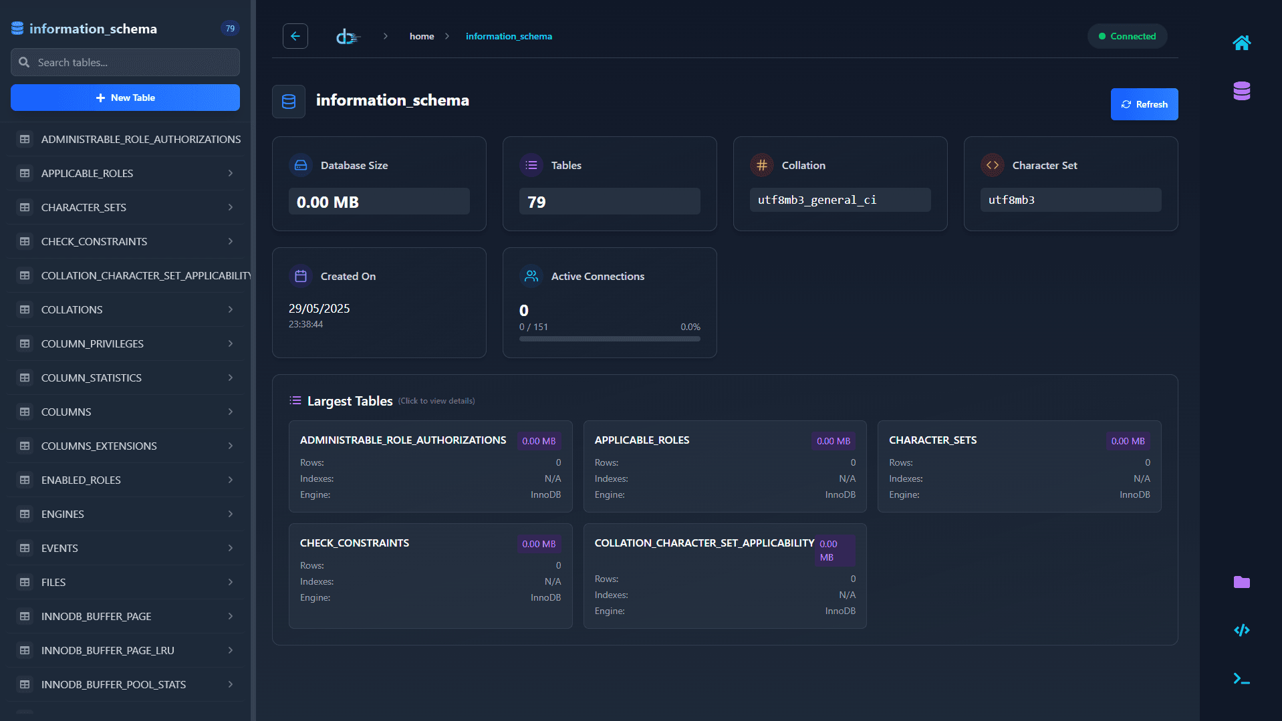Image resolution: width=1282 pixels, height=721 pixels.
Task: Click the 0.00 MB database size value
Action: click(x=379, y=201)
